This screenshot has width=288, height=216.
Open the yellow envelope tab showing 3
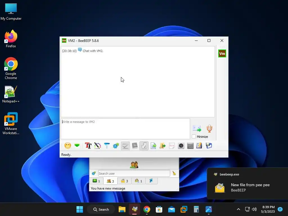point(124,181)
